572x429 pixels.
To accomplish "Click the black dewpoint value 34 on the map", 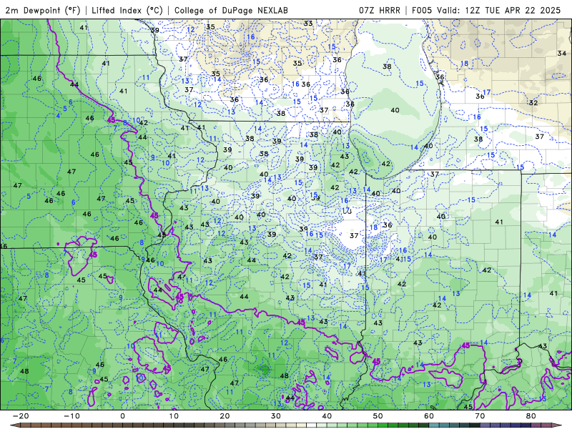I will coord(562,53).
